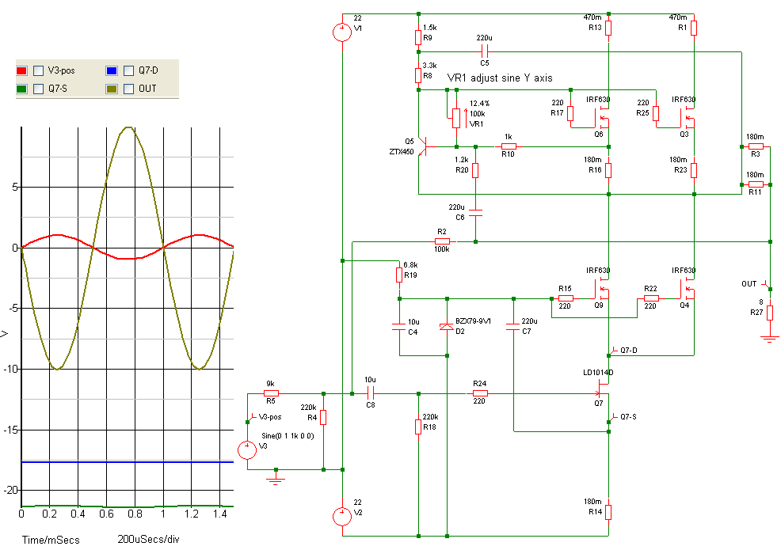The width and height of the screenshot is (781, 550).
Task: Select resistor R18 220k
Action: tap(418, 427)
